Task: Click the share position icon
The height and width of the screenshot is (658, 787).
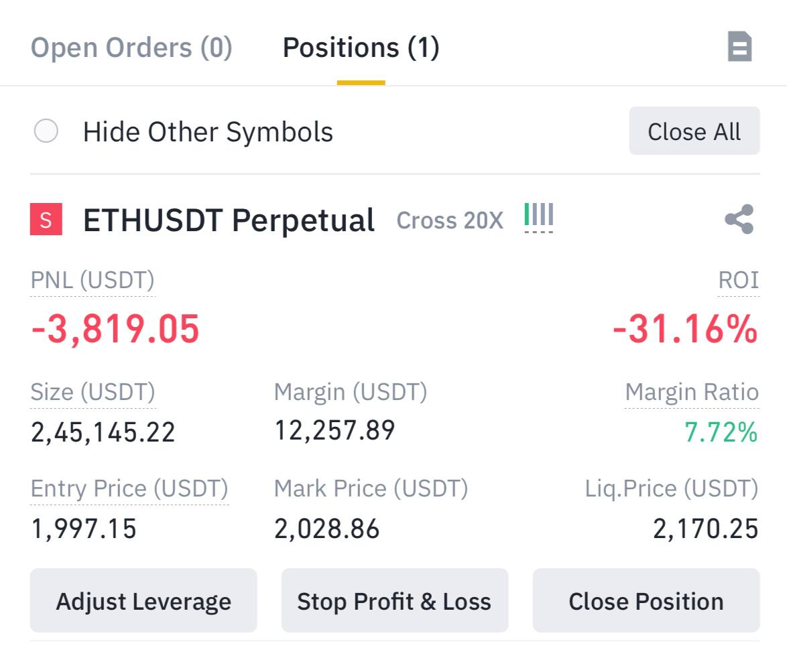Action: pos(739,220)
